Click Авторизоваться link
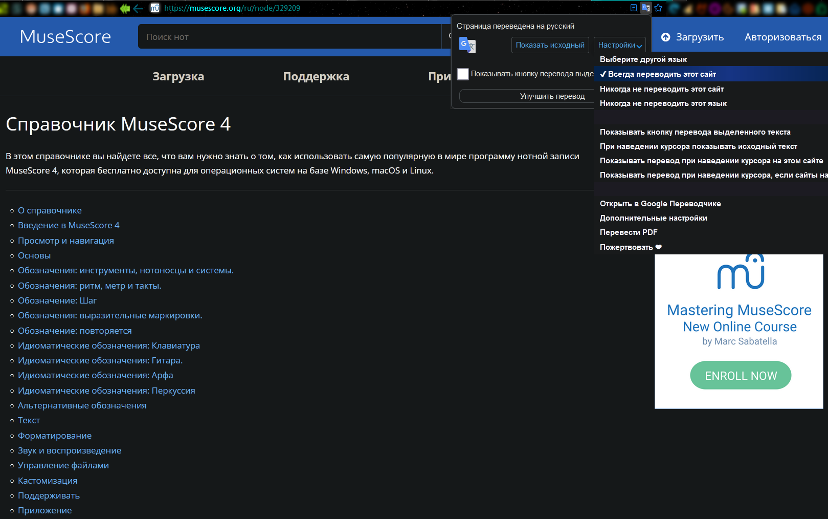This screenshot has height=519, width=828. (782, 37)
